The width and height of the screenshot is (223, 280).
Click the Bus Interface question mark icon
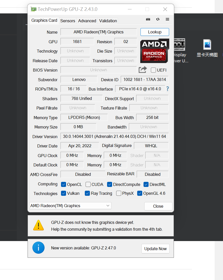(x=168, y=89)
